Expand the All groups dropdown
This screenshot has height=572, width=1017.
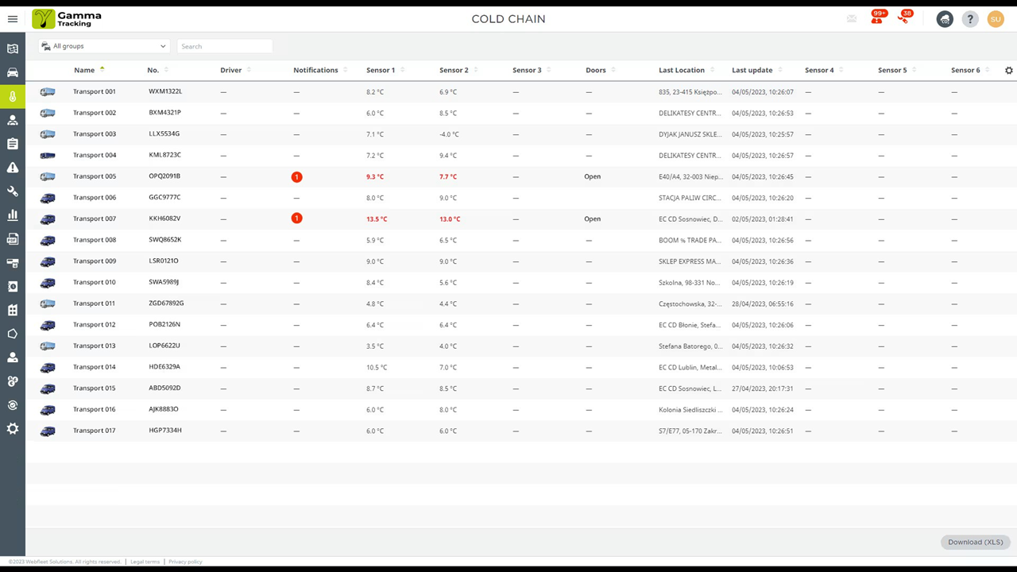click(x=103, y=46)
